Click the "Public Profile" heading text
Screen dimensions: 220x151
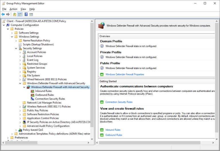(110, 63)
